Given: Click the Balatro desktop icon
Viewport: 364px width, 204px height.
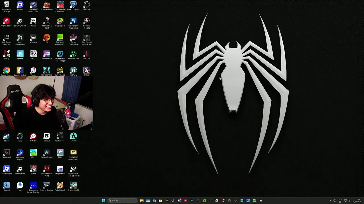Looking at the screenshot, I should (33, 170).
